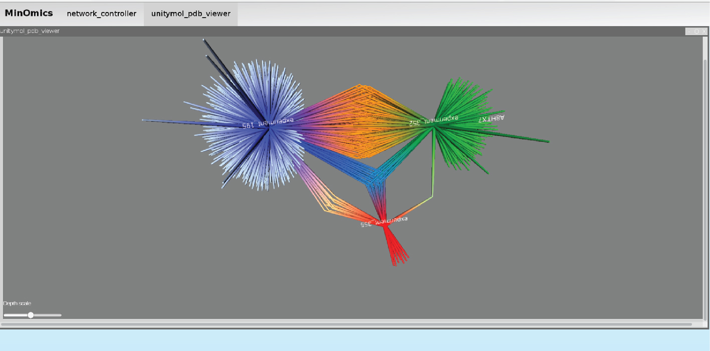
Task: Switch to the network_controller tab
Action: (x=101, y=14)
